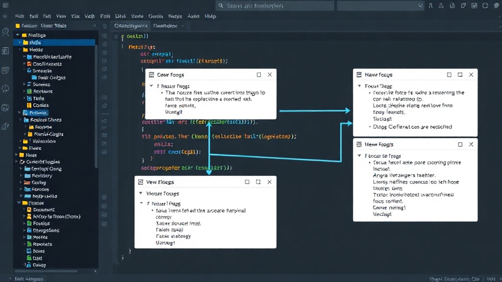
Task: Click the explorer panel's horizontal scrollbar
Action: pyautogui.click(x=46, y=271)
